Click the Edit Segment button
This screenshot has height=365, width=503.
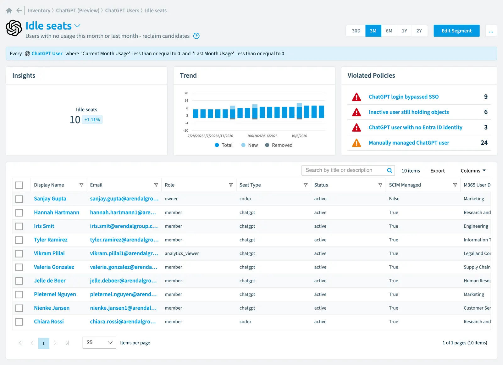(456, 31)
